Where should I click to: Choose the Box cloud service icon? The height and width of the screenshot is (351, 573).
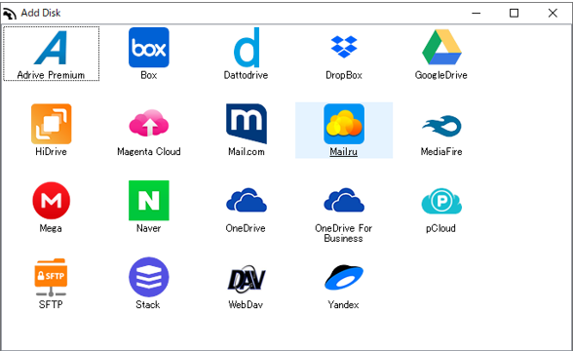[149, 48]
